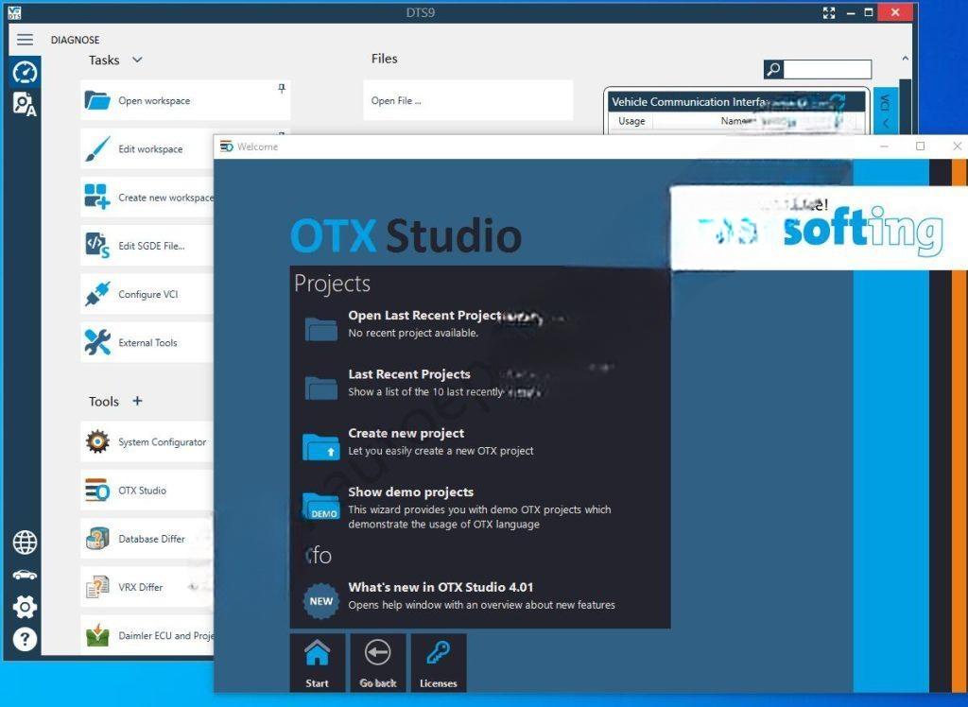Select Show demo projects entry
968x707 pixels.
point(410,491)
